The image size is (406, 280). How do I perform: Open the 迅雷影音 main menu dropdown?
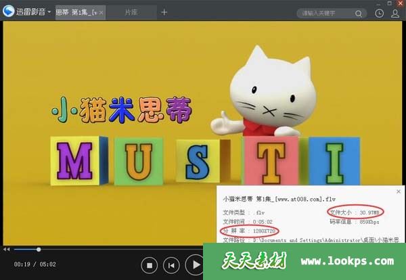[49, 12]
